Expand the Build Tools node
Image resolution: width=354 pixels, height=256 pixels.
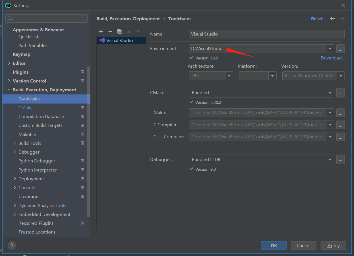point(15,143)
